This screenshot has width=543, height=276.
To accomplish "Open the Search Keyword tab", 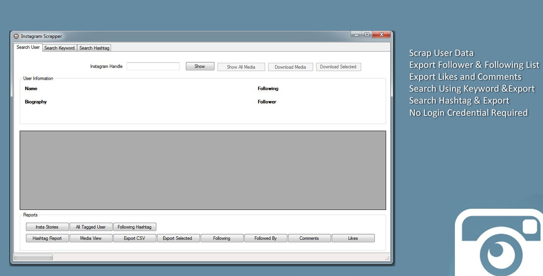I will click(x=59, y=48).
